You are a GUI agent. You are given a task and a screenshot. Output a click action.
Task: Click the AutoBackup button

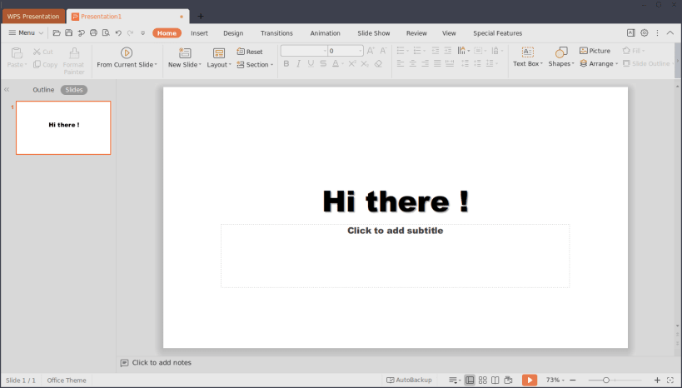[x=409, y=380]
